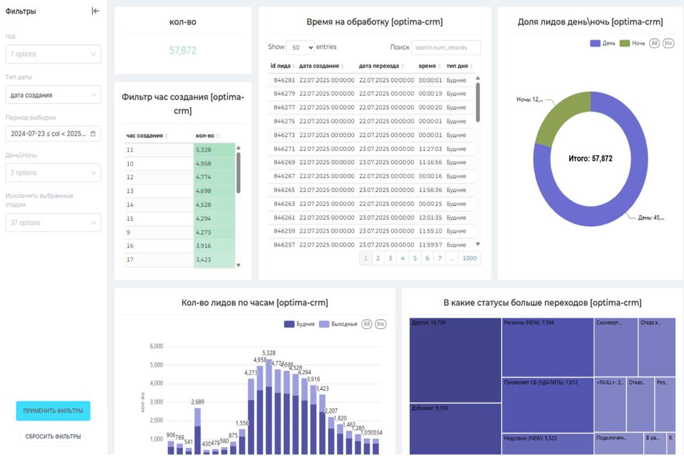Collapse the Фильтры sidebar panel
The height and width of the screenshot is (456, 684).
pyautogui.click(x=95, y=11)
